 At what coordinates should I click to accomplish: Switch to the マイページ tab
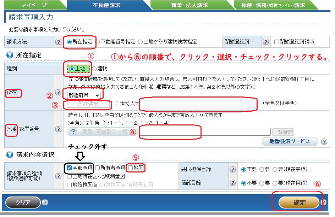pos(34,5)
